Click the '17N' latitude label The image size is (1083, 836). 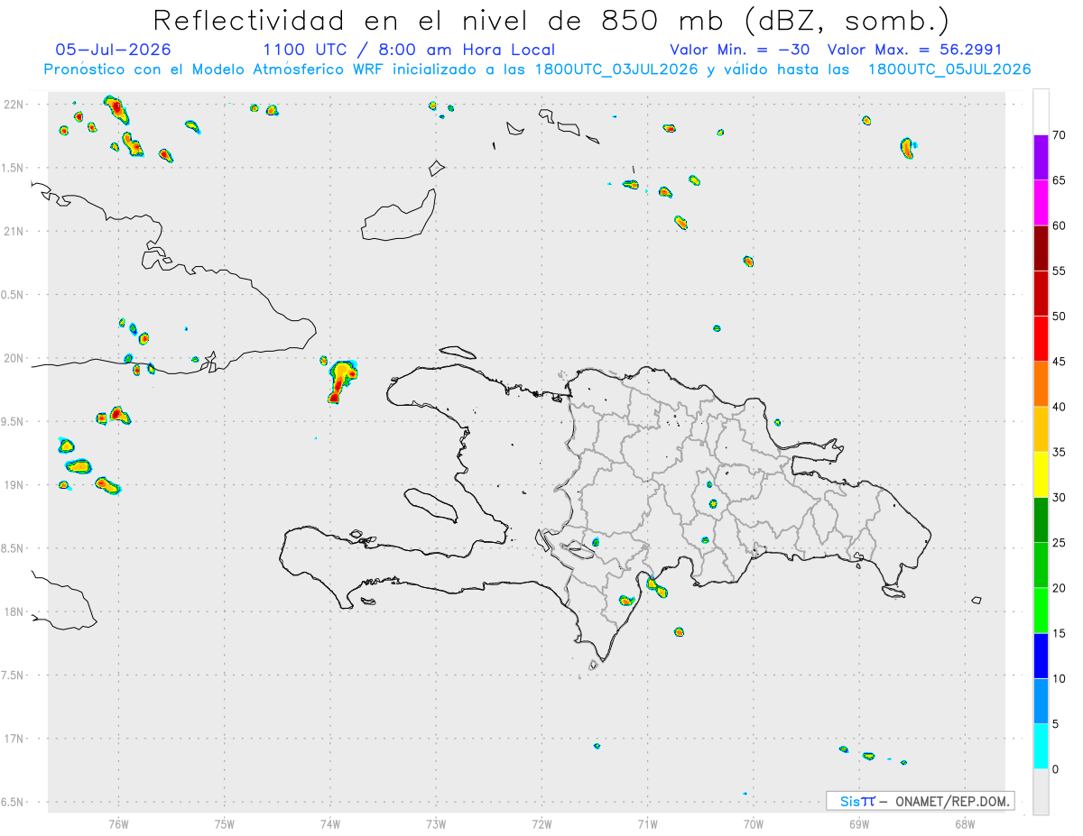coord(14,739)
